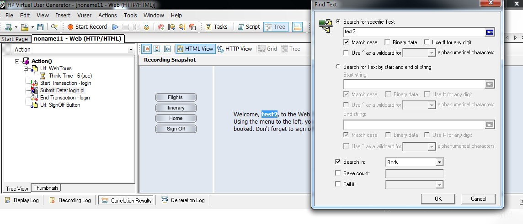The image size is (523, 224).
Task: Select 'Search for specific Text' radio button
Action: 338,21
